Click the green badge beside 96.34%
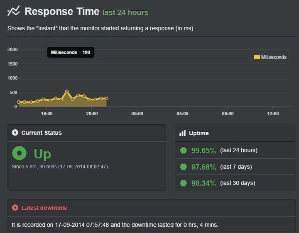299x233 pixels. [x=184, y=183]
